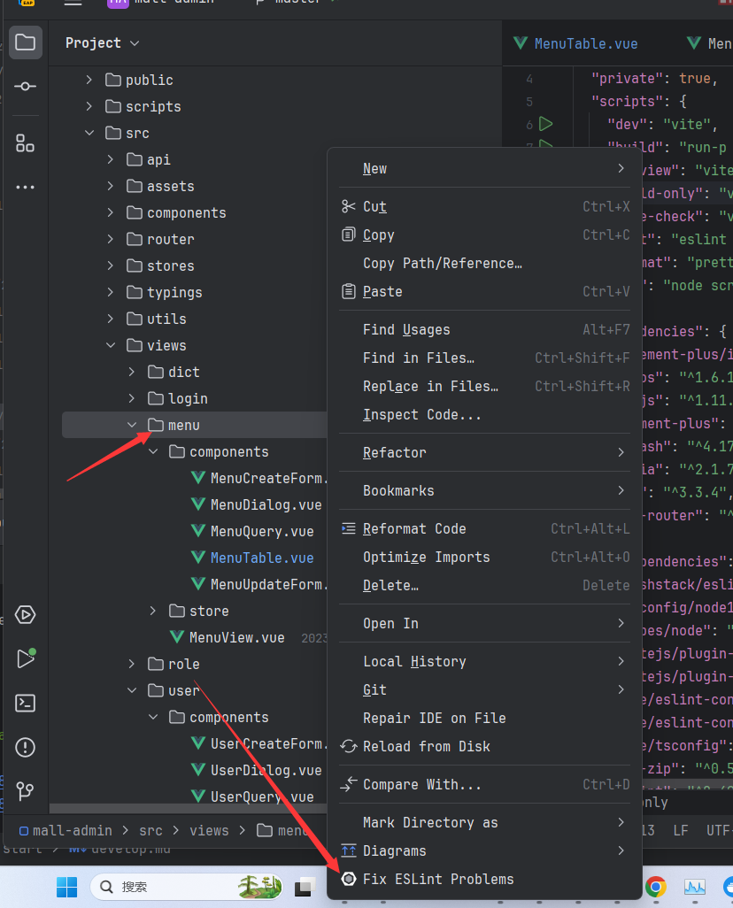The height and width of the screenshot is (908, 733).
Task: Open the Run tool window
Action: click(26, 658)
